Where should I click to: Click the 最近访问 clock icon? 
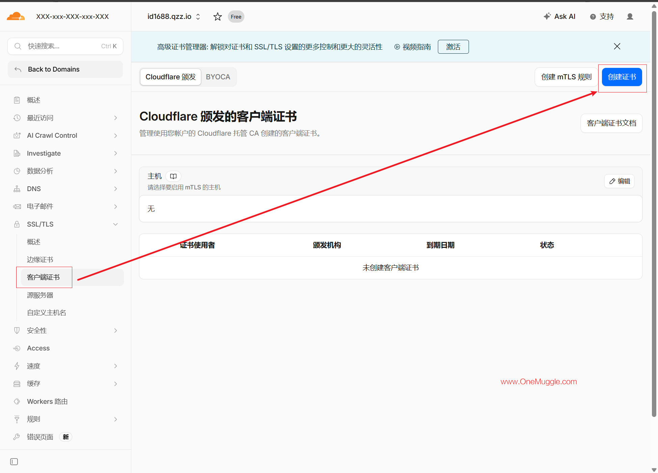tap(17, 118)
